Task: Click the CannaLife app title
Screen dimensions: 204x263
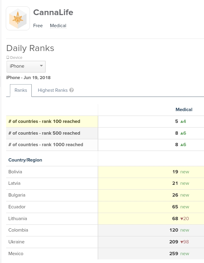Action: tap(53, 12)
